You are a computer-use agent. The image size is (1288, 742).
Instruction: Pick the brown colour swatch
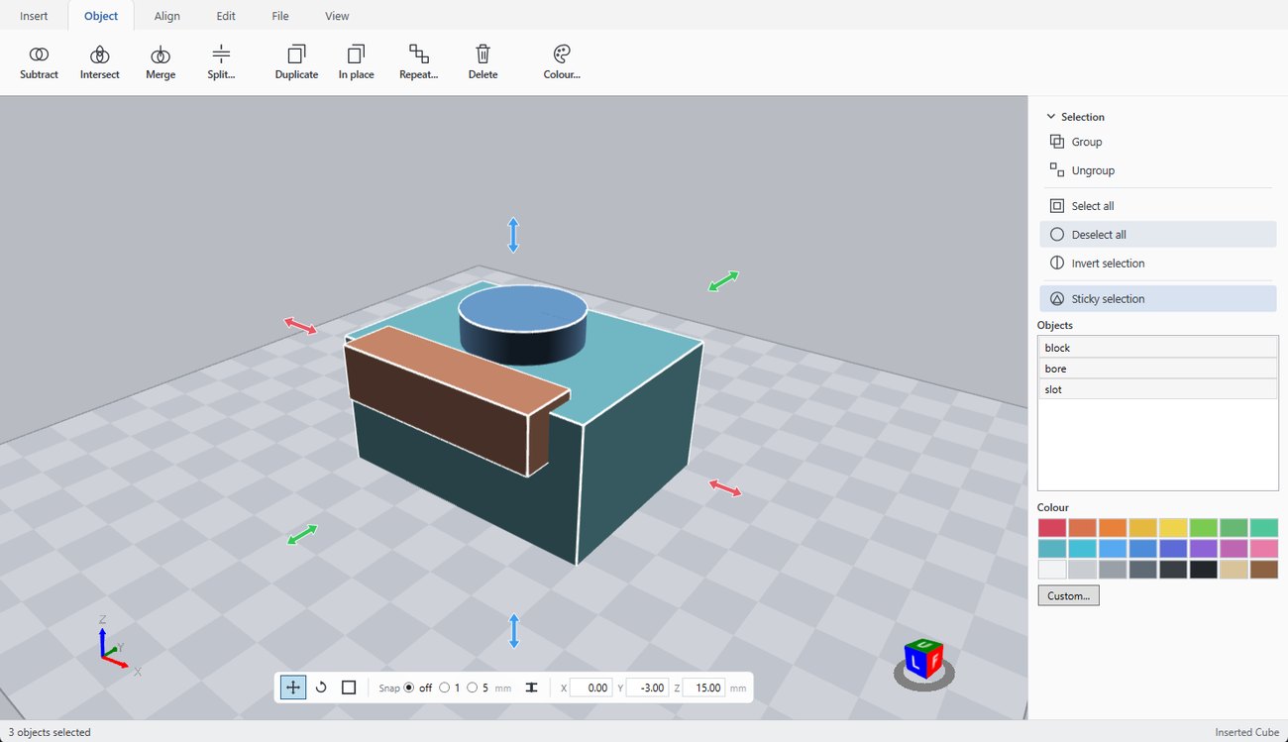[1264, 570]
